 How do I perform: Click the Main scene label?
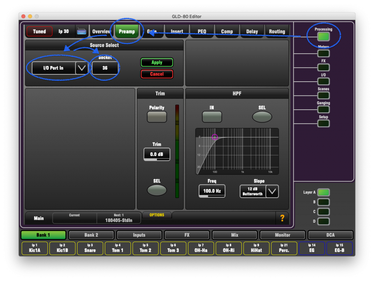(x=39, y=218)
